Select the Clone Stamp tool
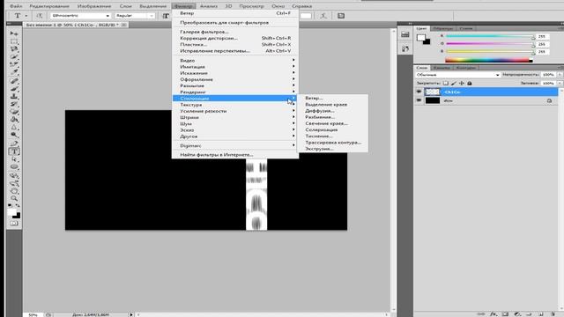The height and width of the screenshot is (317, 564). click(x=14, y=96)
